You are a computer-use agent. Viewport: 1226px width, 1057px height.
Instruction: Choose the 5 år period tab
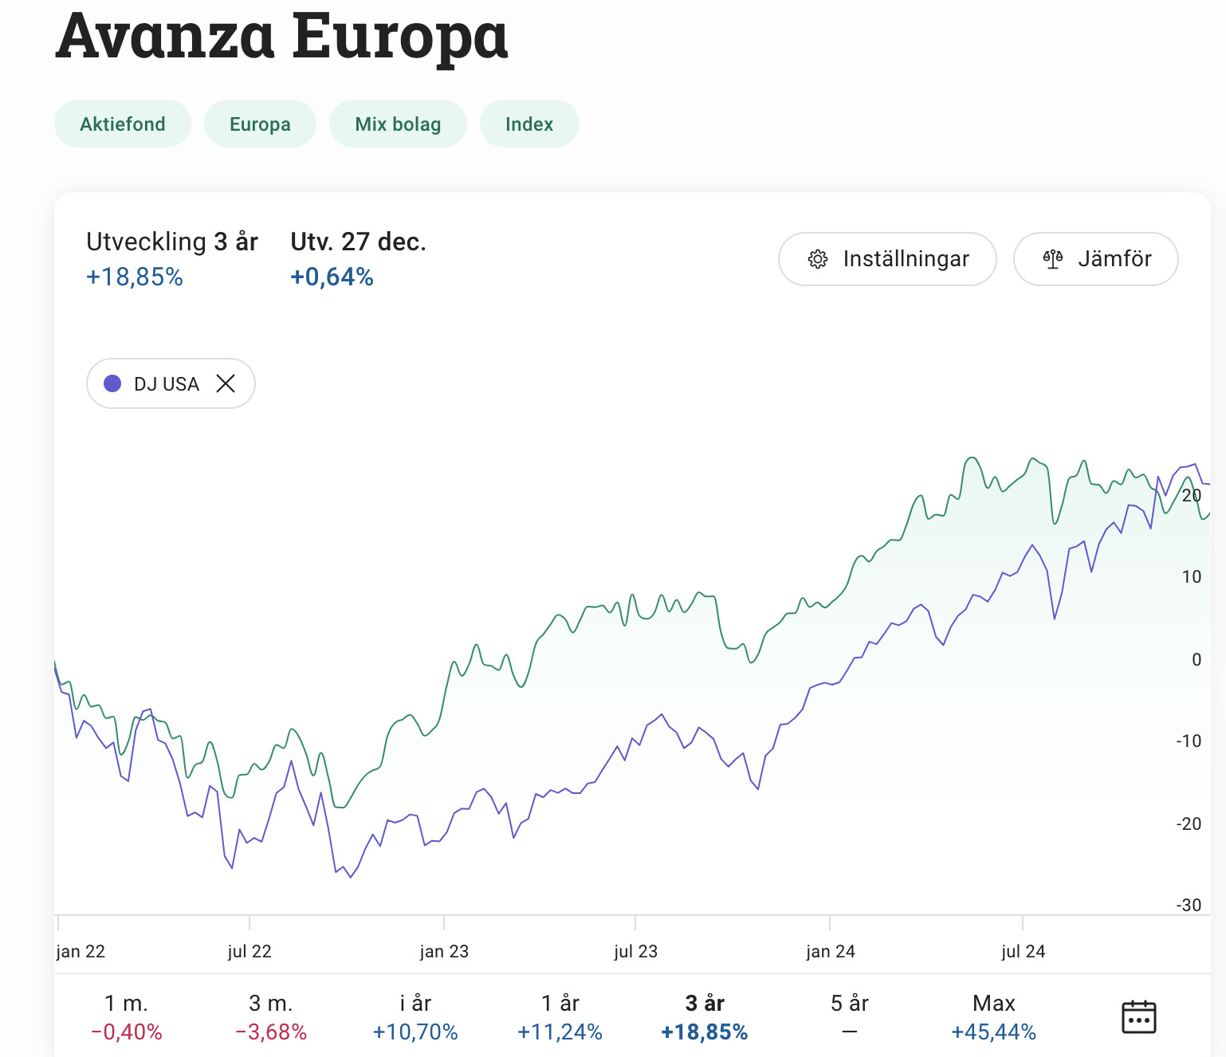pyautogui.click(x=849, y=1017)
